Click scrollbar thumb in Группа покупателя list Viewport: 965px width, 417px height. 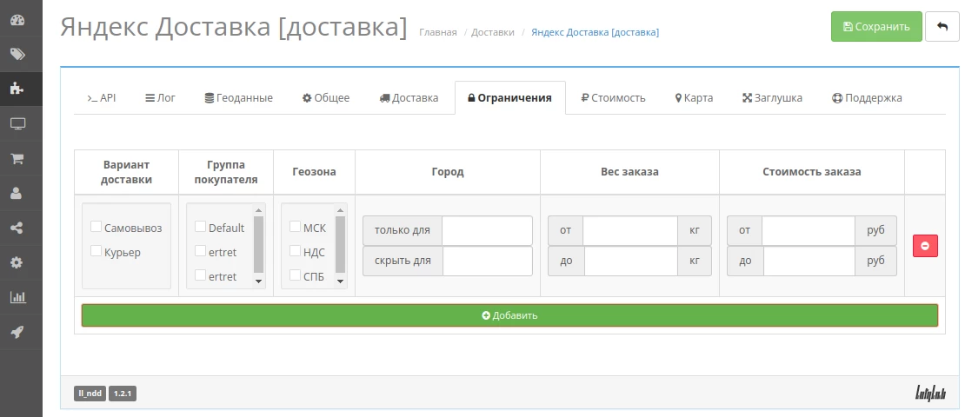tap(258, 244)
